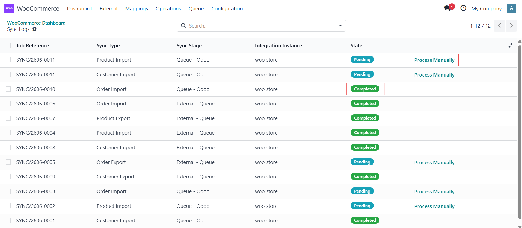Viewport: 522px width, 228px height.
Task: Select checkbox for SYNC/2606-0008
Action: (x=8, y=147)
